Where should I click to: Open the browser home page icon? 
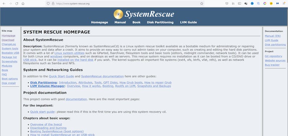click(23, 4)
